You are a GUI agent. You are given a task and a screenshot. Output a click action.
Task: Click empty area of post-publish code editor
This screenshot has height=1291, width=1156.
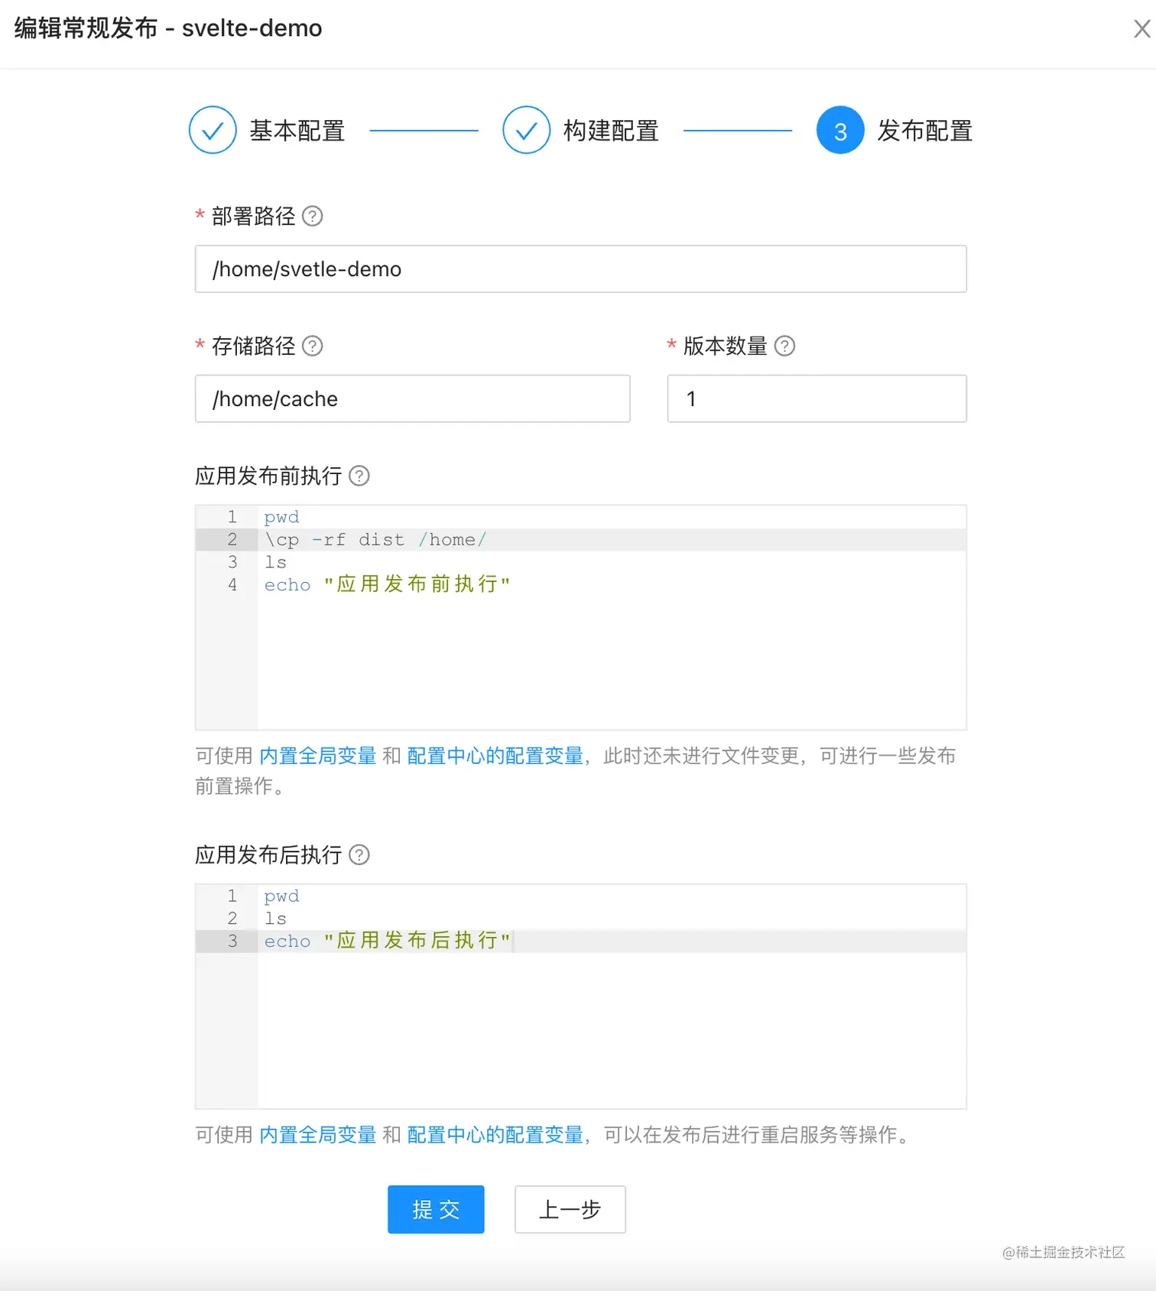click(612, 1030)
